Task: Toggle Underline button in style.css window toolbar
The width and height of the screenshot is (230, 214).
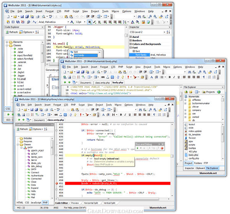Action: [99, 22]
